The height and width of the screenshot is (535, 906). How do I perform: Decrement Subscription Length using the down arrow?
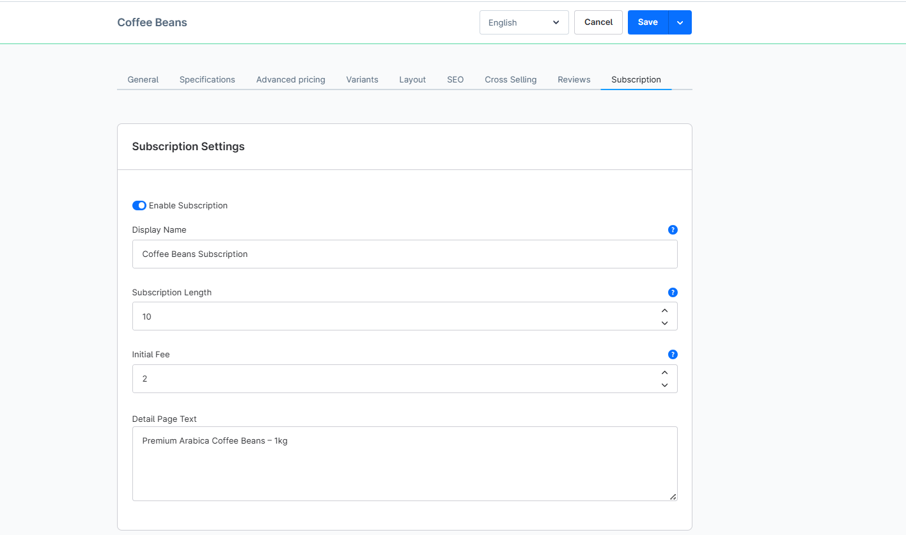click(x=664, y=323)
